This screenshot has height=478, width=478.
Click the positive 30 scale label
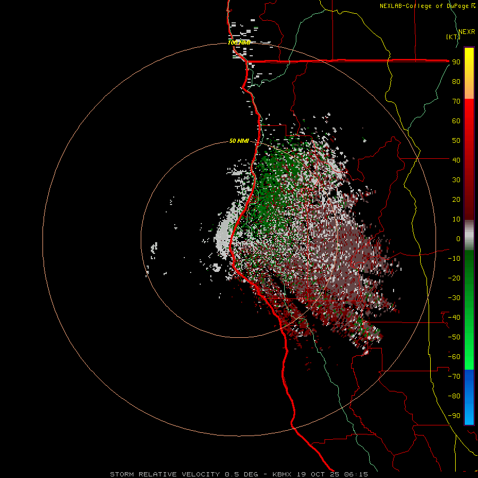point(456,180)
